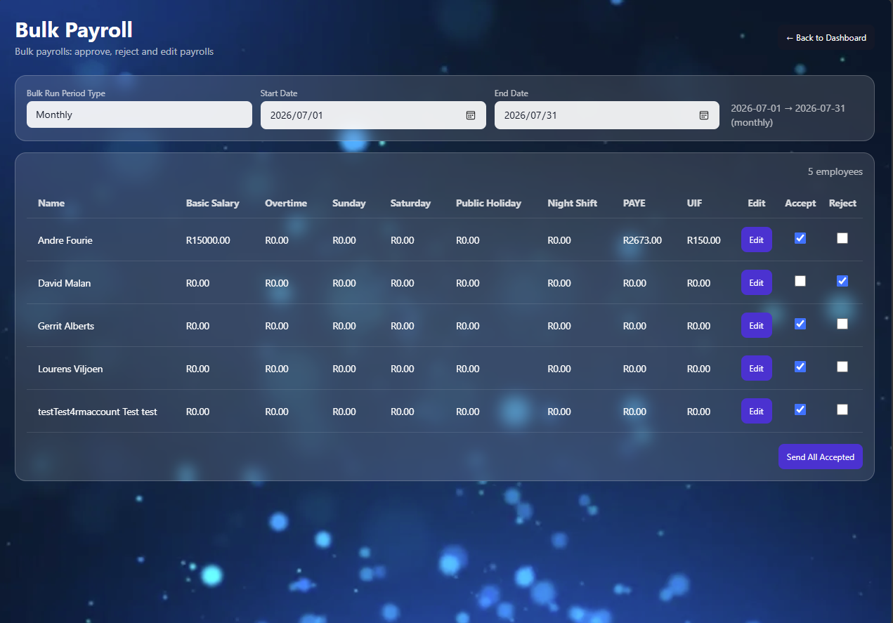Select the name testTest4rmaccount Test test
This screenshot has height=623, width=893.
(x=98, y=412)
